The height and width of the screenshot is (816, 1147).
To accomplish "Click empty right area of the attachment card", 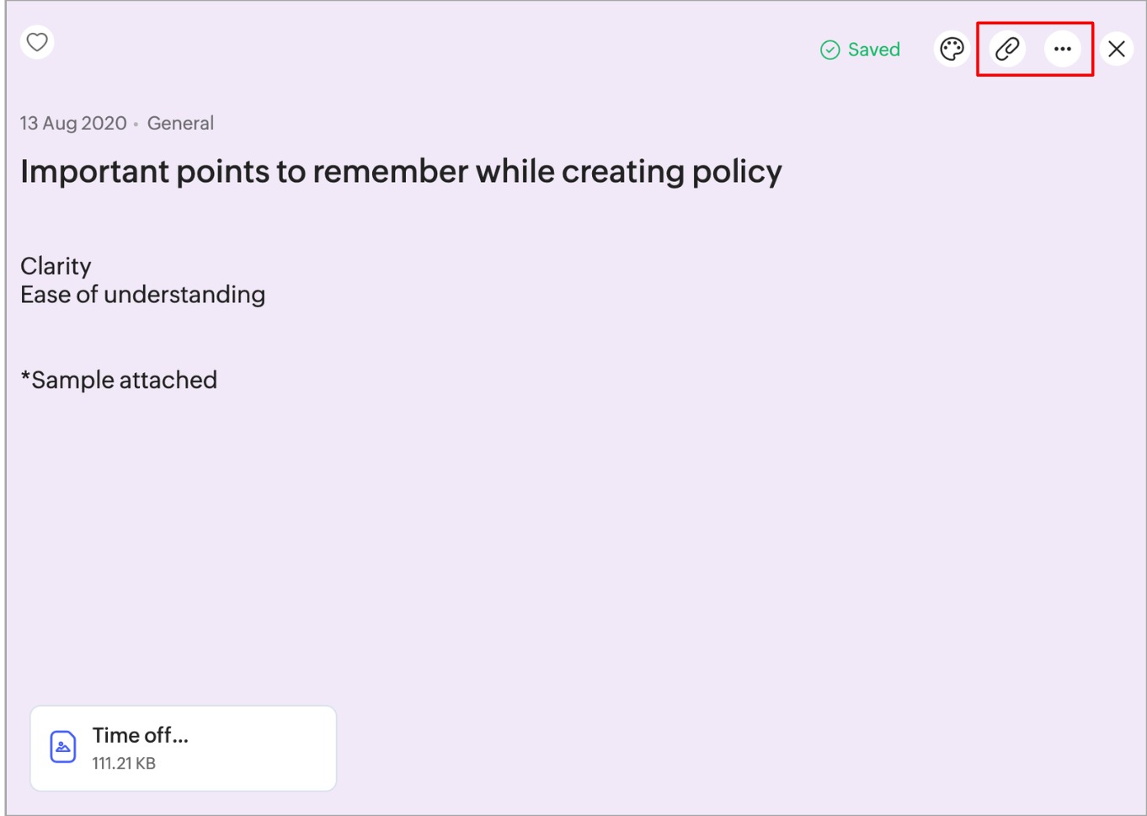I will coord(269,749).
